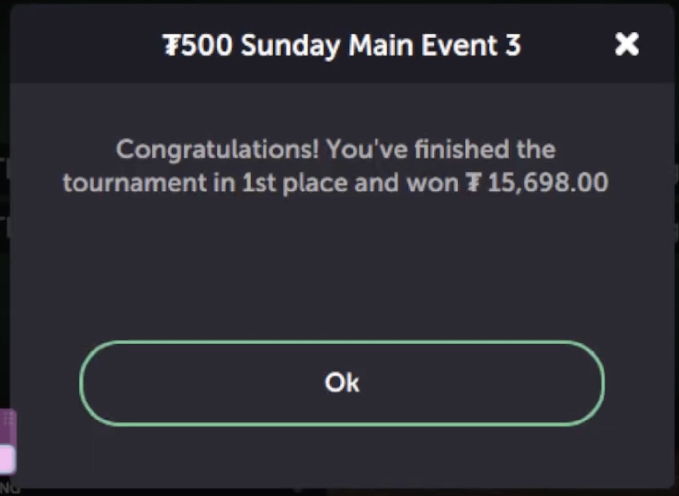
Task: Confirm the win with the Ok button
Action: [342, 383]
